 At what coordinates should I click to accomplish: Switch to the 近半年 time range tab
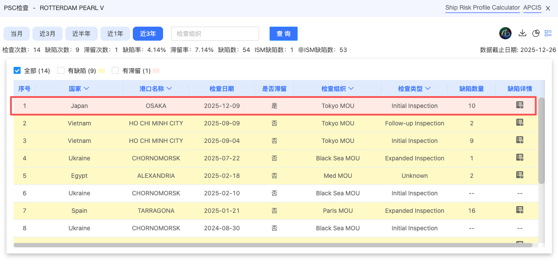pyautogui.click(x=82, y=34)
